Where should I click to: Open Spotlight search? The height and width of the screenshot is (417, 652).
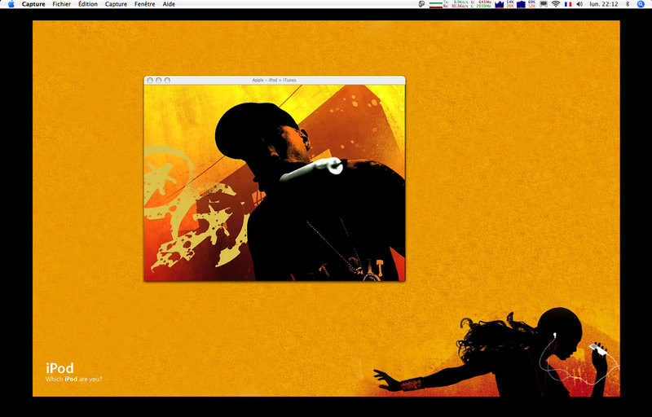(x=641, y=4)
